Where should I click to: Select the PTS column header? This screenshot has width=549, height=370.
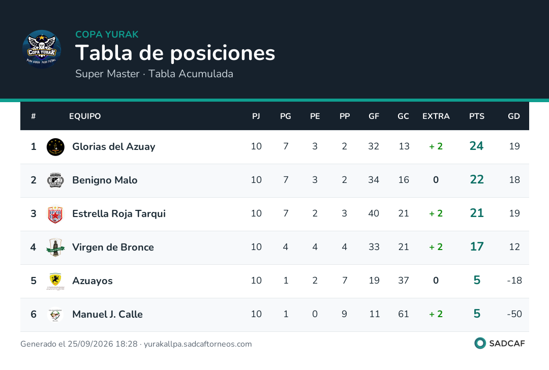click(476, 116)
